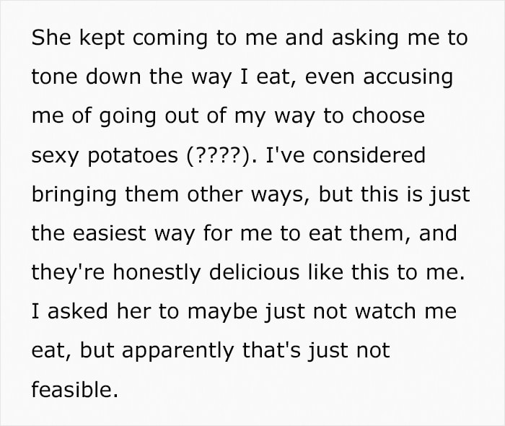505x426 pixels.
Task: Click the word "feasible"
Action: point(72,388)
